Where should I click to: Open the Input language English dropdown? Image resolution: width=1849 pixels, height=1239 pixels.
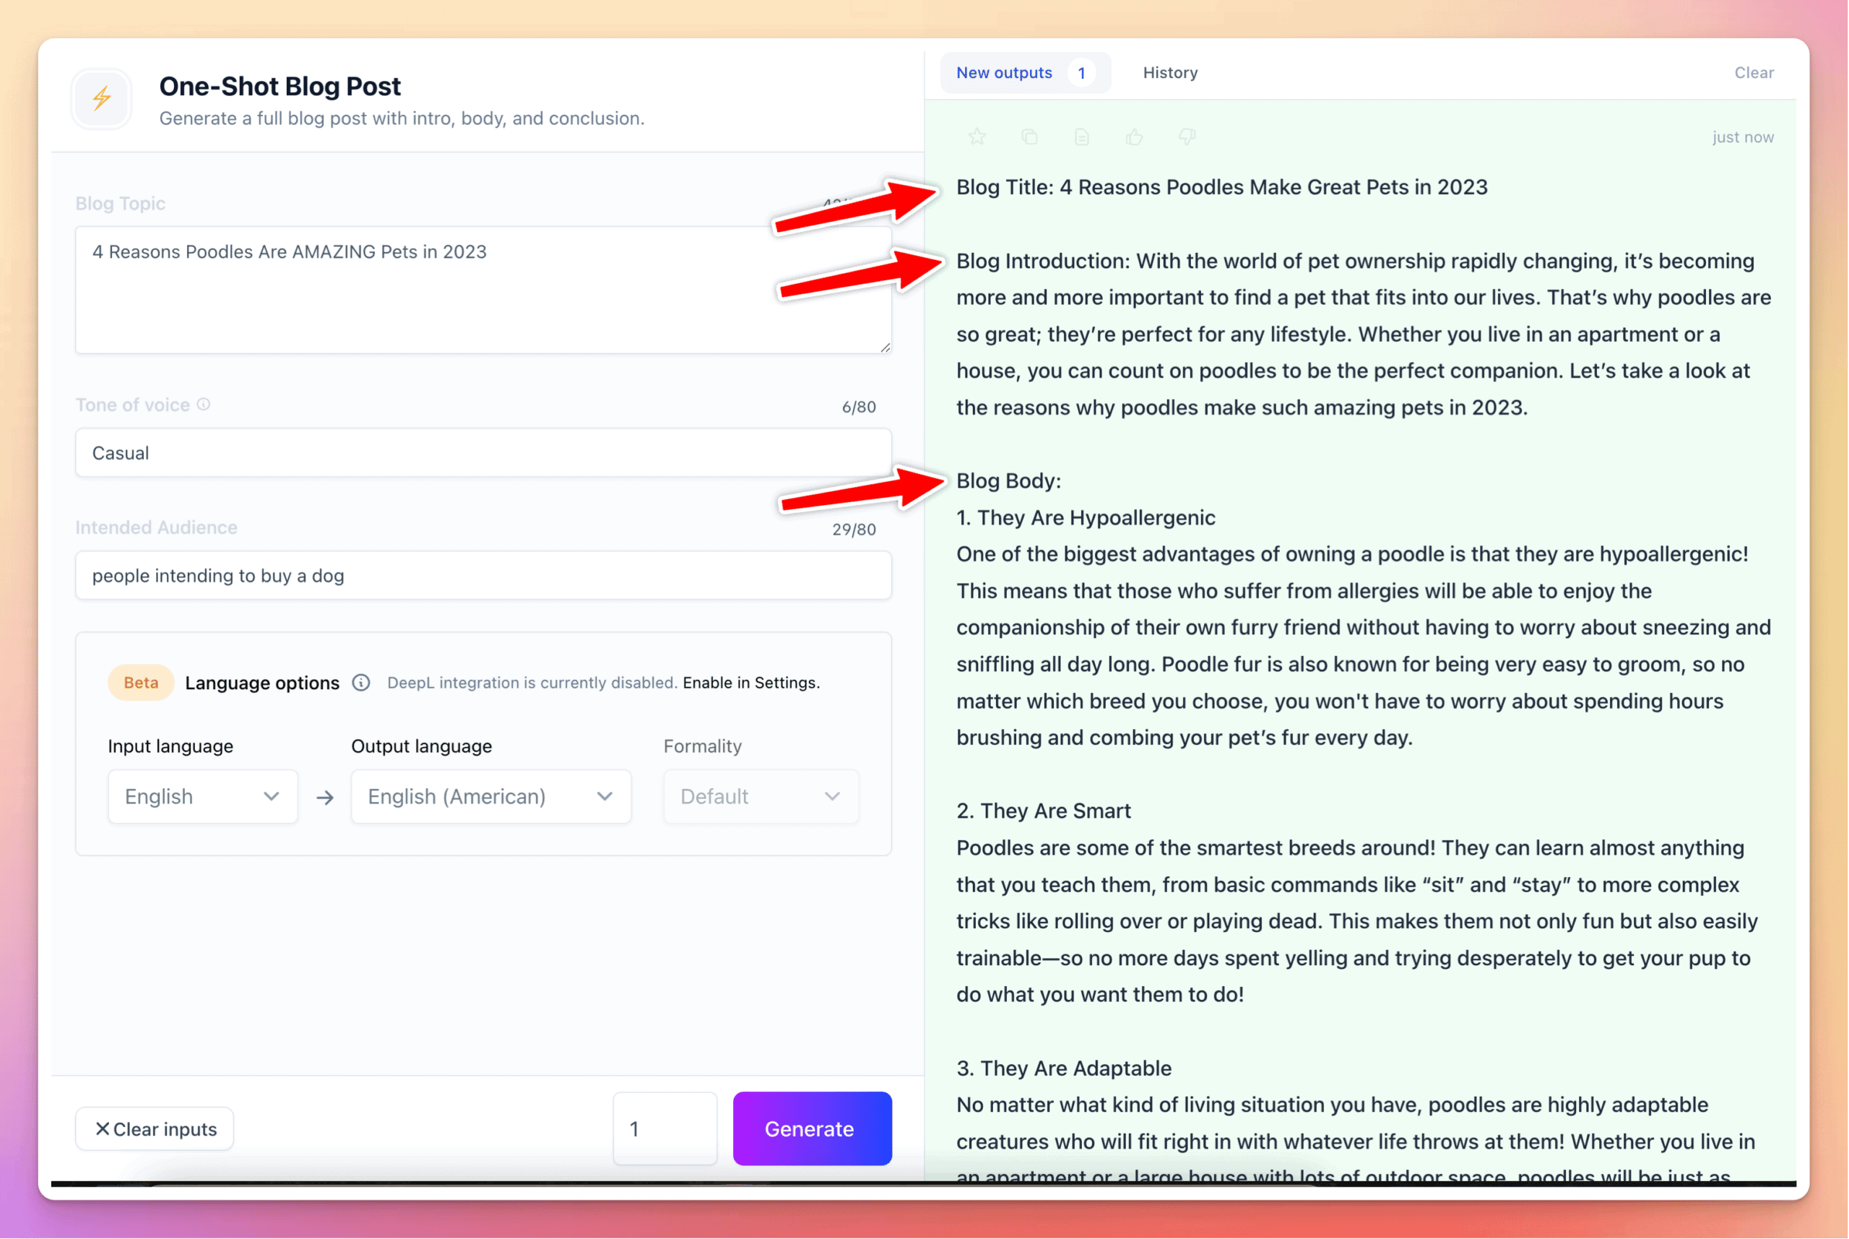[x=202, y=796]
